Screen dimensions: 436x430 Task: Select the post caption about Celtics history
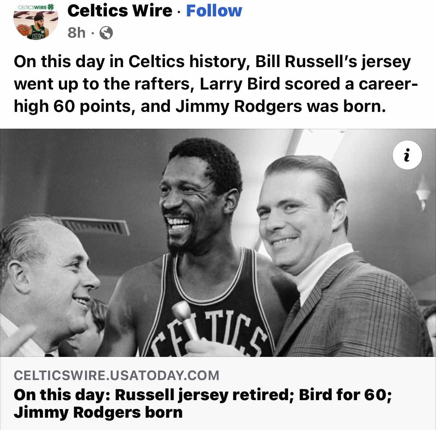[x=216, y=84]
